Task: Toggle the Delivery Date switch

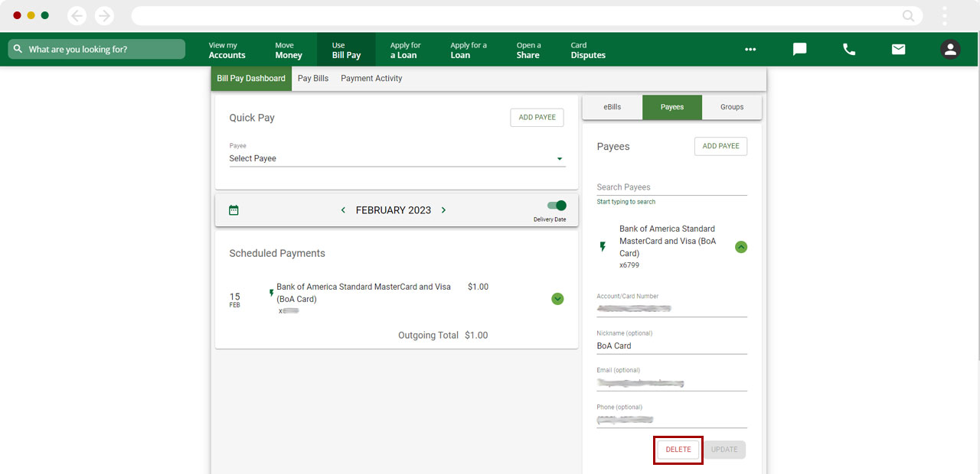Action: coord(557,206)
